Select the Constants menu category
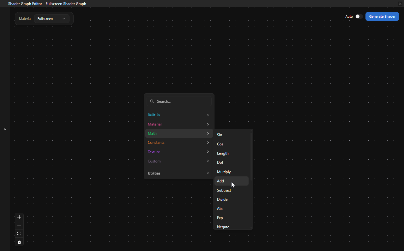This screenshot has width=404, height=251. [179, 143]
